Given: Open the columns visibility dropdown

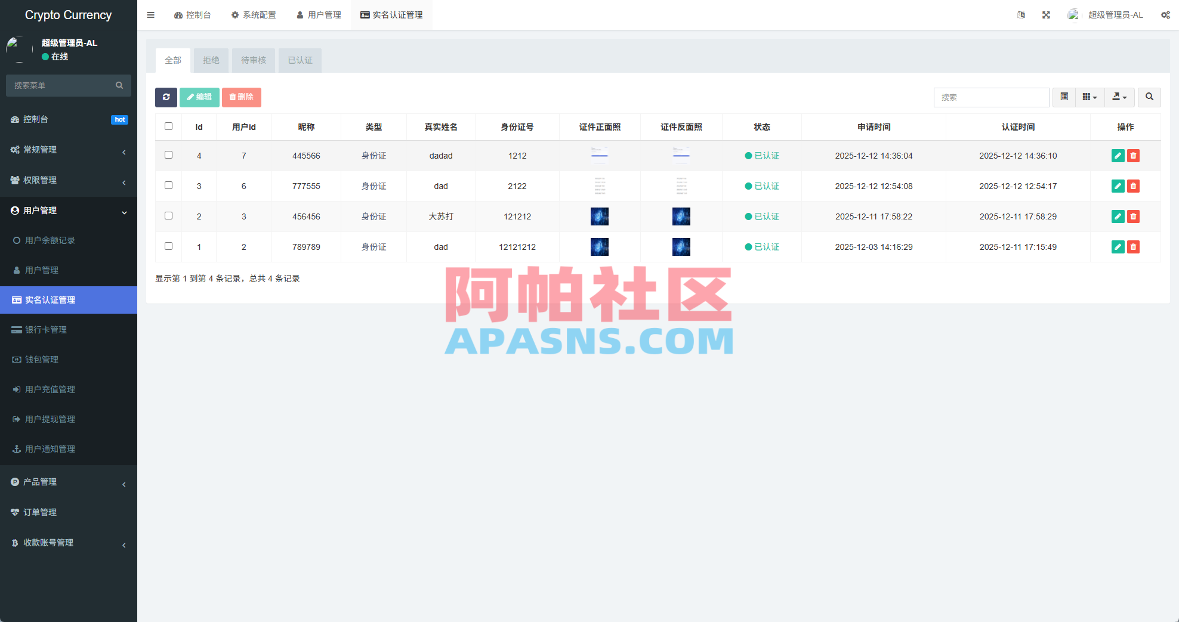Looking at the screenshot, I should [x=1090, y=97].
